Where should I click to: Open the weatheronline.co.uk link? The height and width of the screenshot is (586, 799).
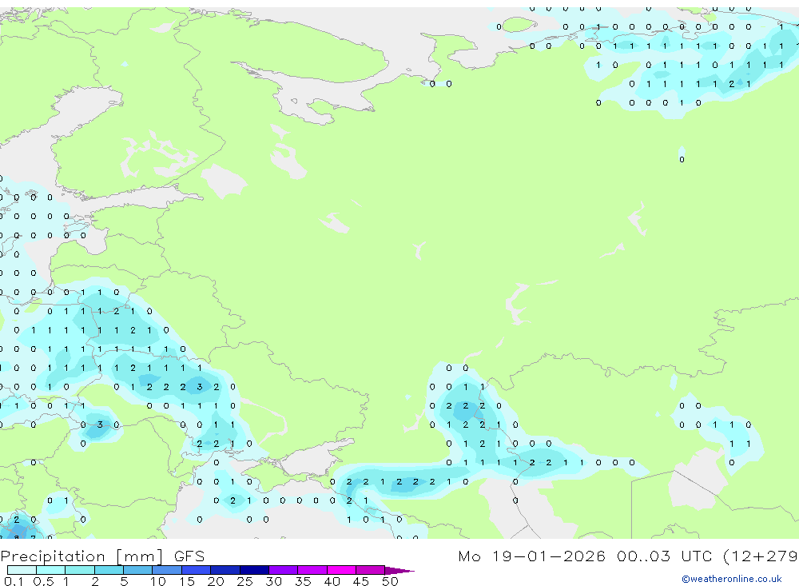pos(732,579)
